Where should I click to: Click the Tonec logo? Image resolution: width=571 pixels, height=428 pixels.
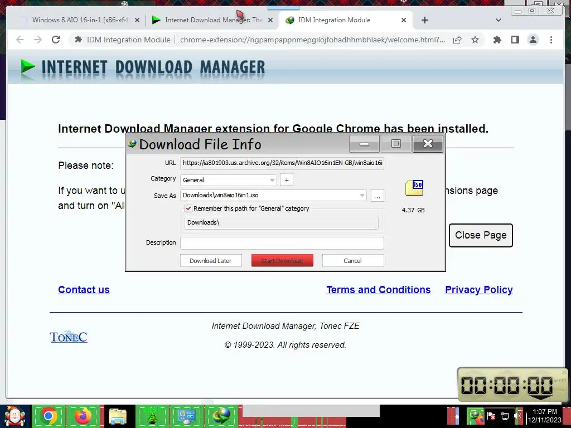tap(69, 337)
